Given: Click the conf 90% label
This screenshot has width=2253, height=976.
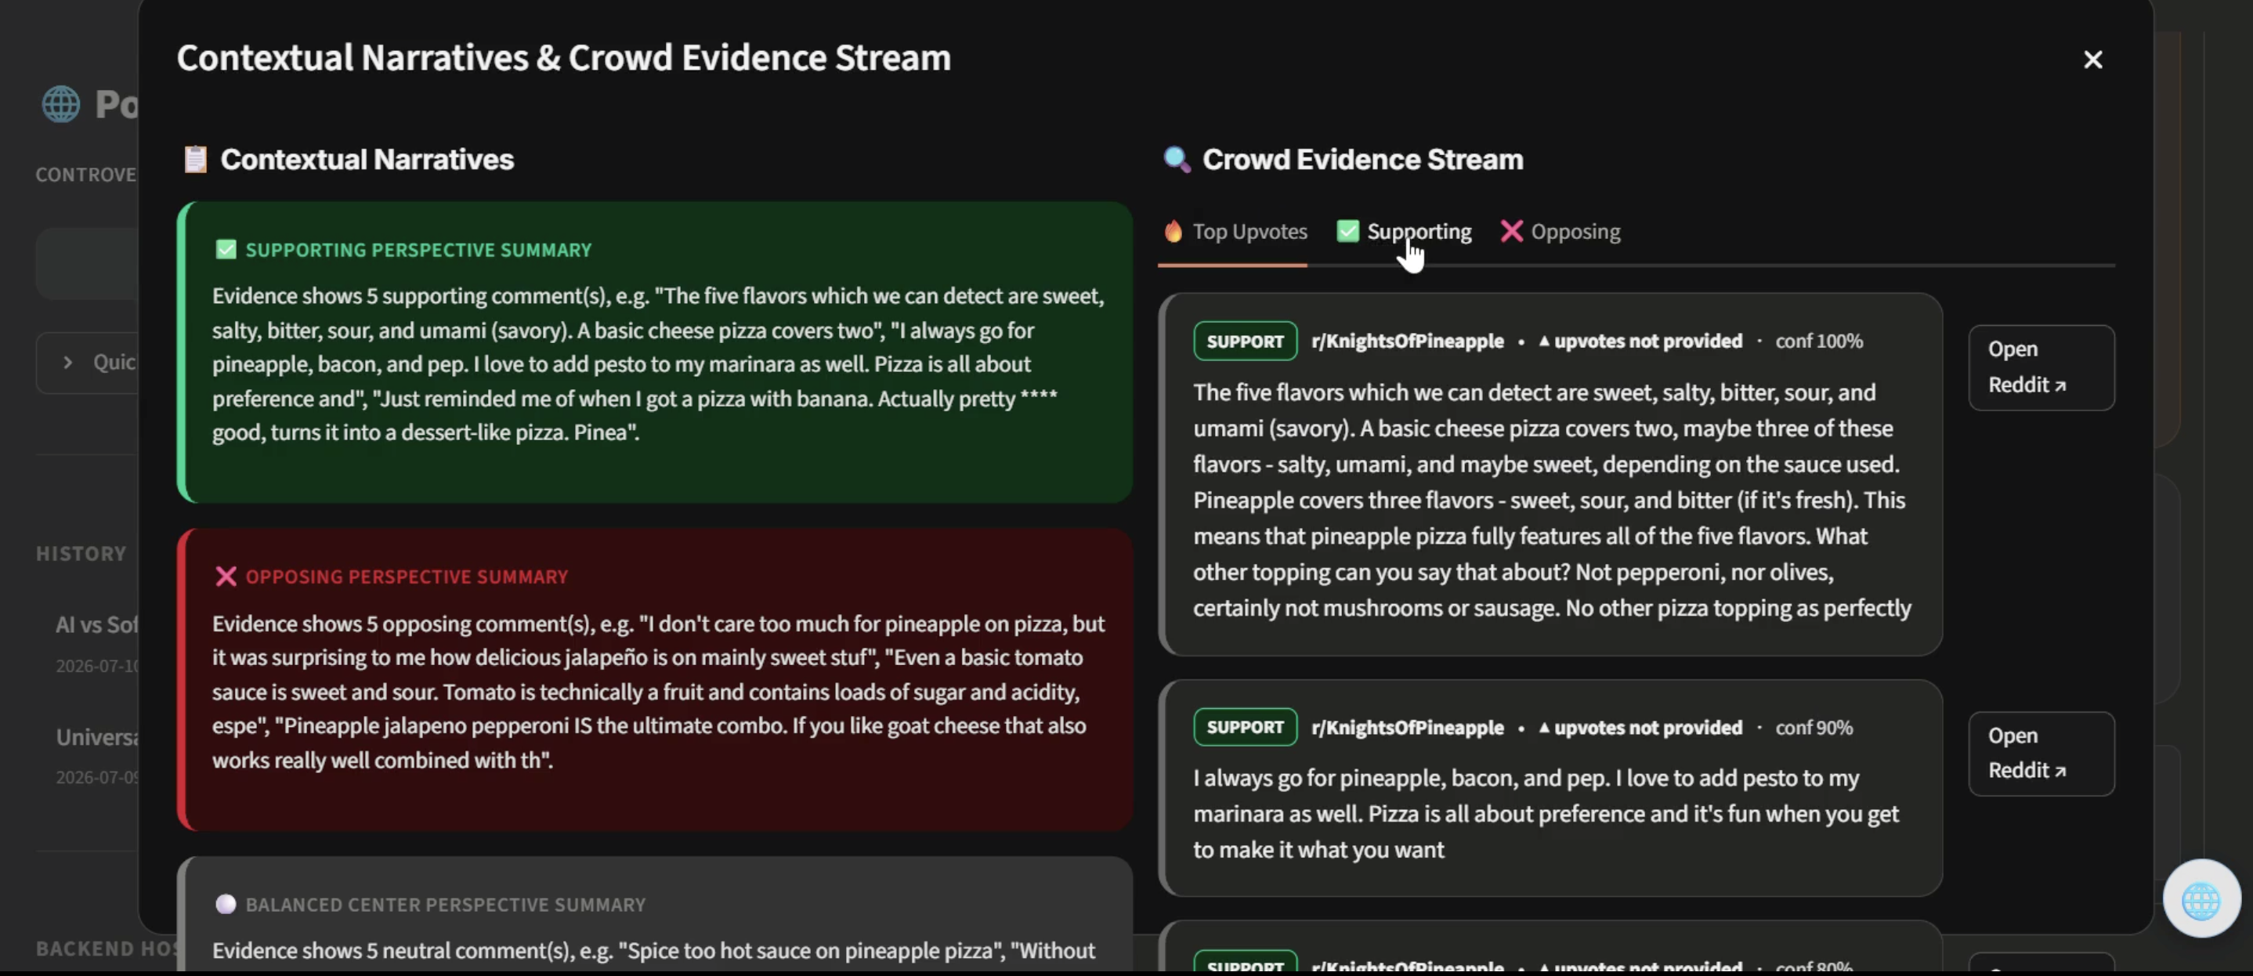Looking at the screenshot, I should coord(1813,728).
